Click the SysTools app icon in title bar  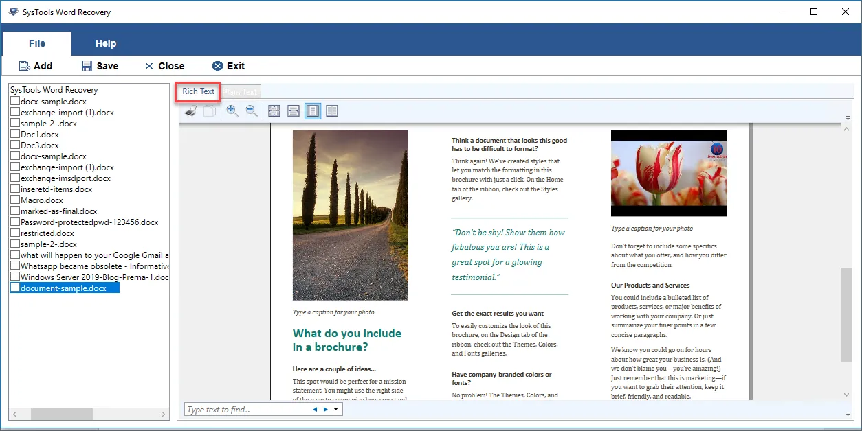[x=14, y=12]
